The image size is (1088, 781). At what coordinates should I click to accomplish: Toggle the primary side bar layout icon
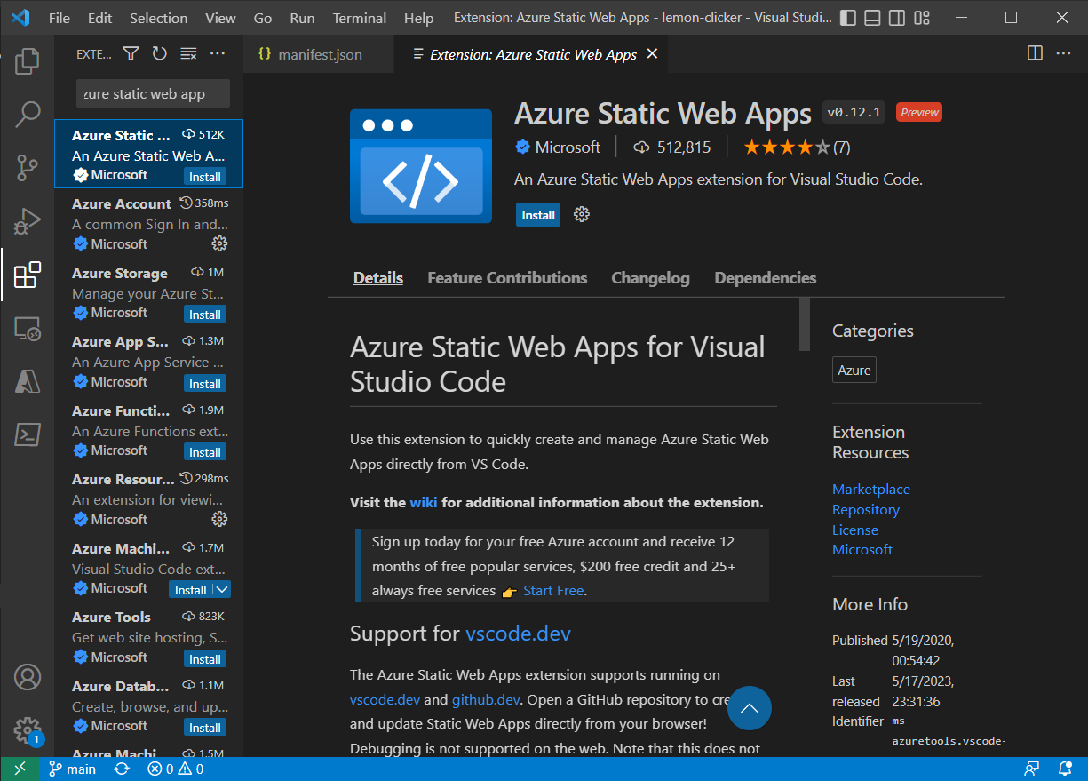(x=848, y=18)
